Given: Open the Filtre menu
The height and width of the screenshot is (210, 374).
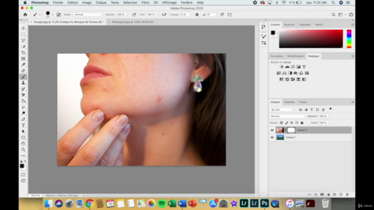Looking at the screenshot, I should (146, 2).
